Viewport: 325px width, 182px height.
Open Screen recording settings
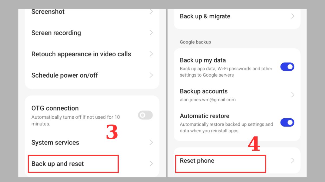tap(92, 33)
